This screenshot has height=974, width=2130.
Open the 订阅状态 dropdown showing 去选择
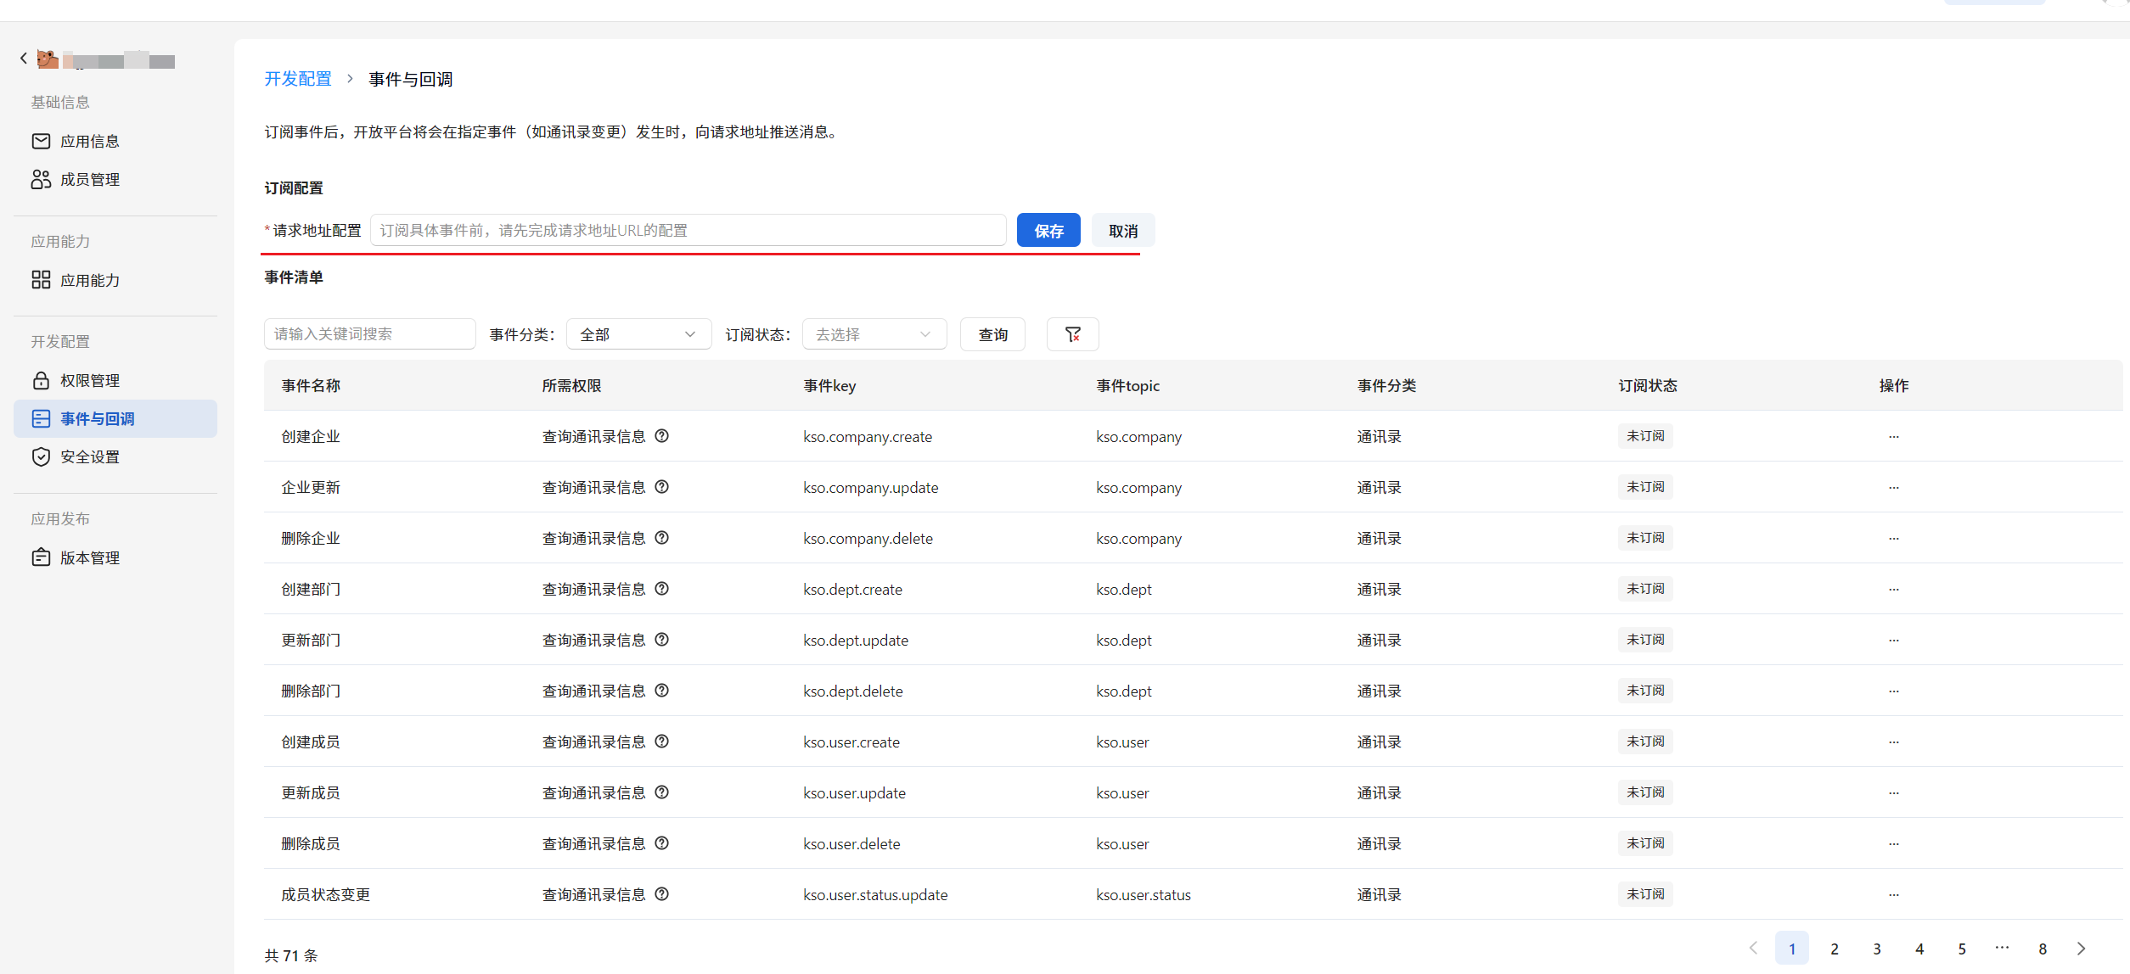pyautogui.click(x=874, y=333)
